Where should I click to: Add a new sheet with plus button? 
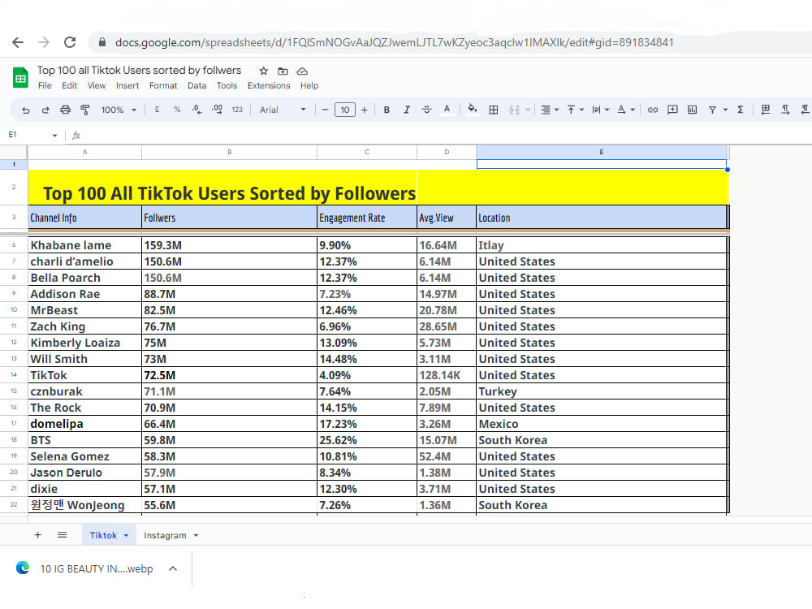pyautogui.click(x=37, y=535)
